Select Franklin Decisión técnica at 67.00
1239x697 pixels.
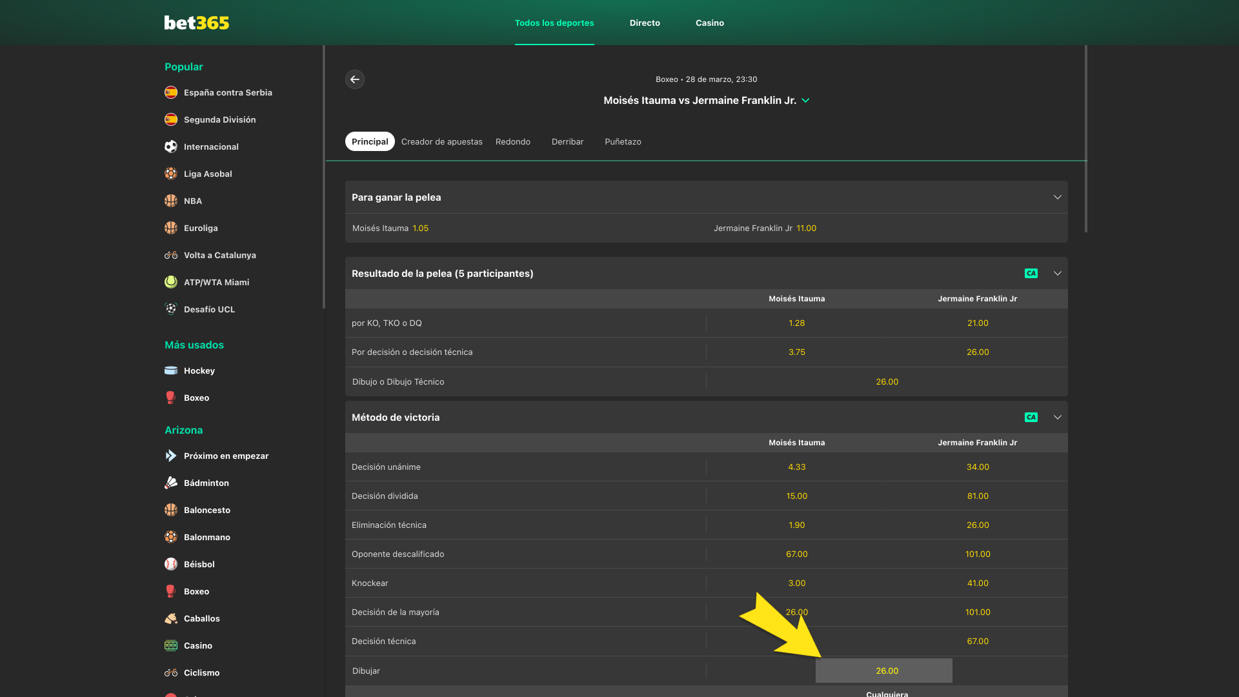(x=978, y=641)
